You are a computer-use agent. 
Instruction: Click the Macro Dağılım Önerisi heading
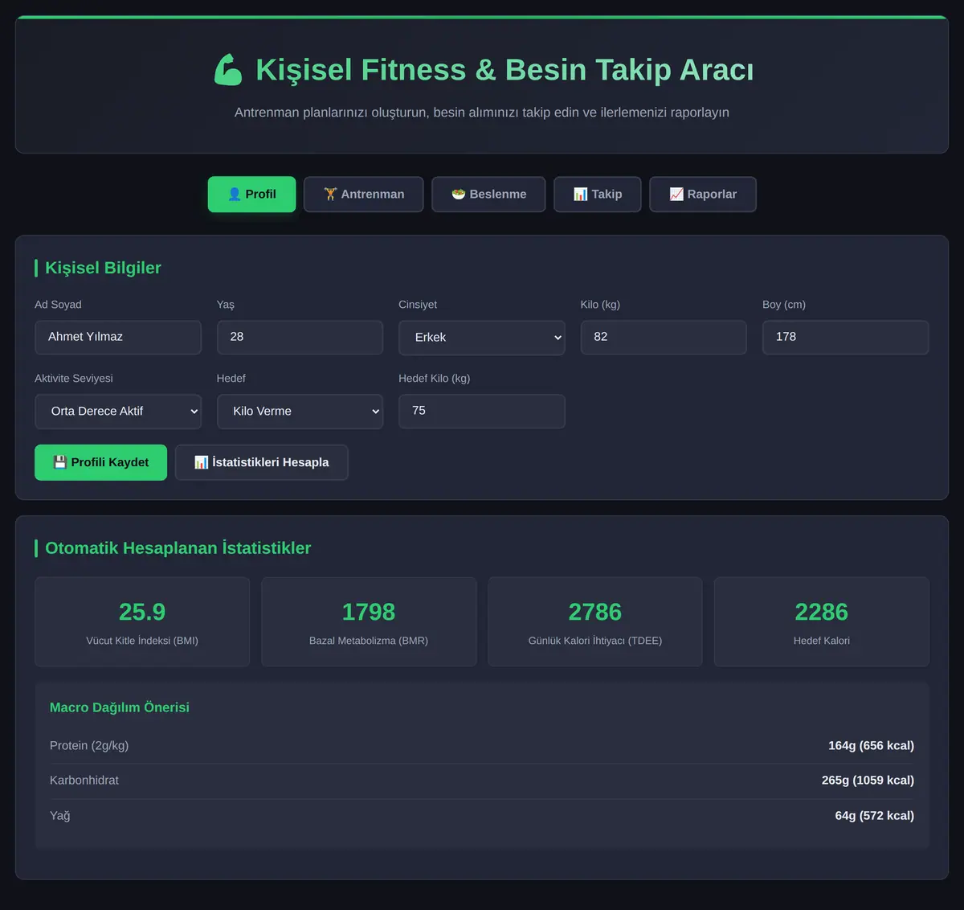point(120,707)
